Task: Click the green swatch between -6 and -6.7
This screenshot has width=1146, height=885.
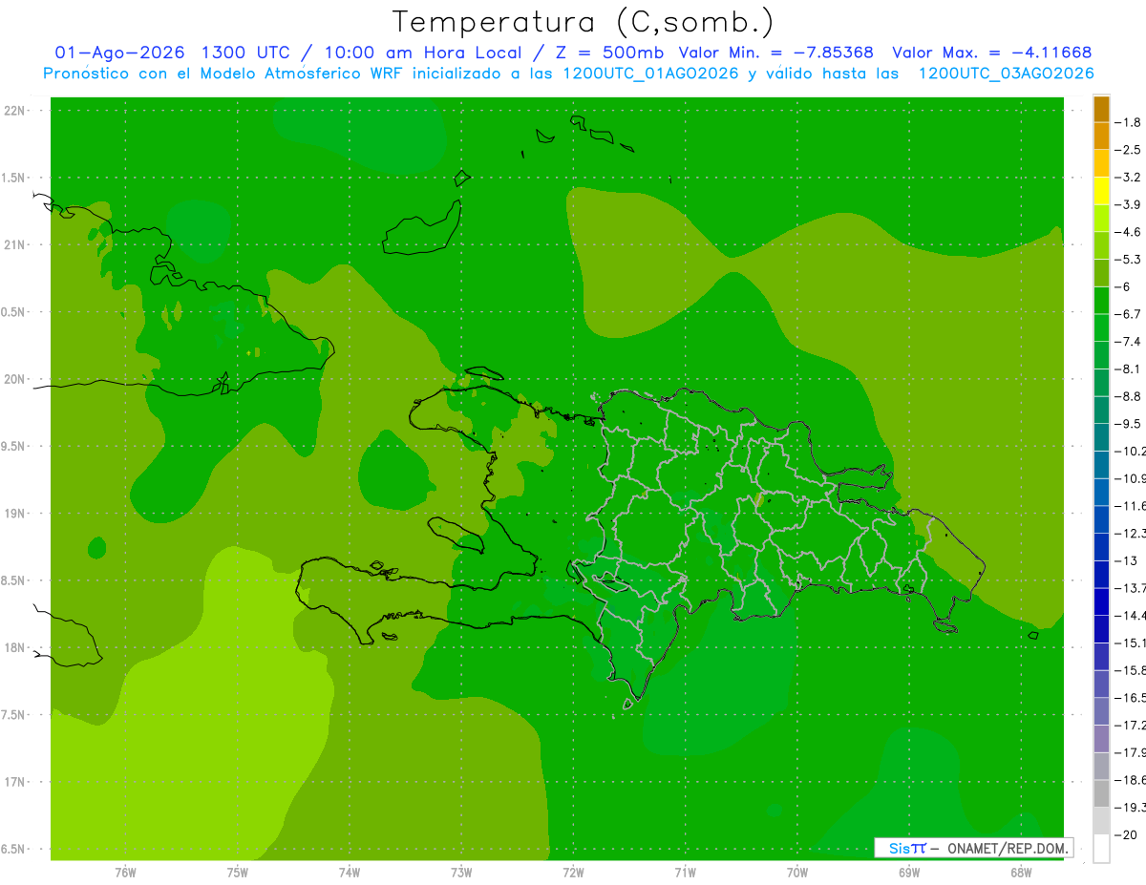Action: [x=1101, y=301]
